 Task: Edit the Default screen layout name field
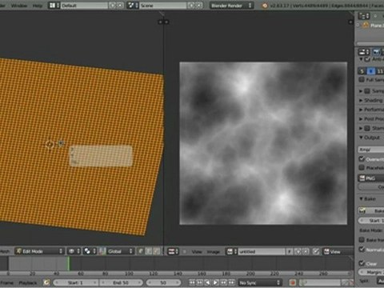click(x=84, y=6)
